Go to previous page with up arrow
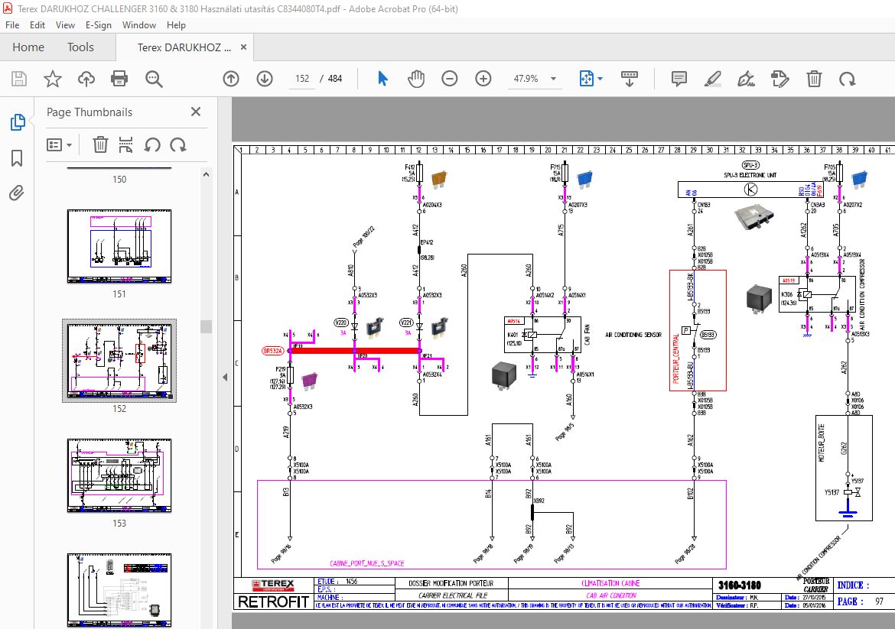The height and width of the screenshot is (629, 895). pyautogui.click(x=231, y=79)
